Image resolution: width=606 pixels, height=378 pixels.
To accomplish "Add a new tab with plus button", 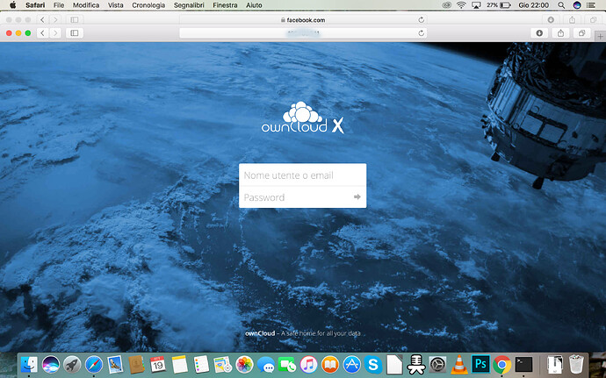I will (600, 37).
